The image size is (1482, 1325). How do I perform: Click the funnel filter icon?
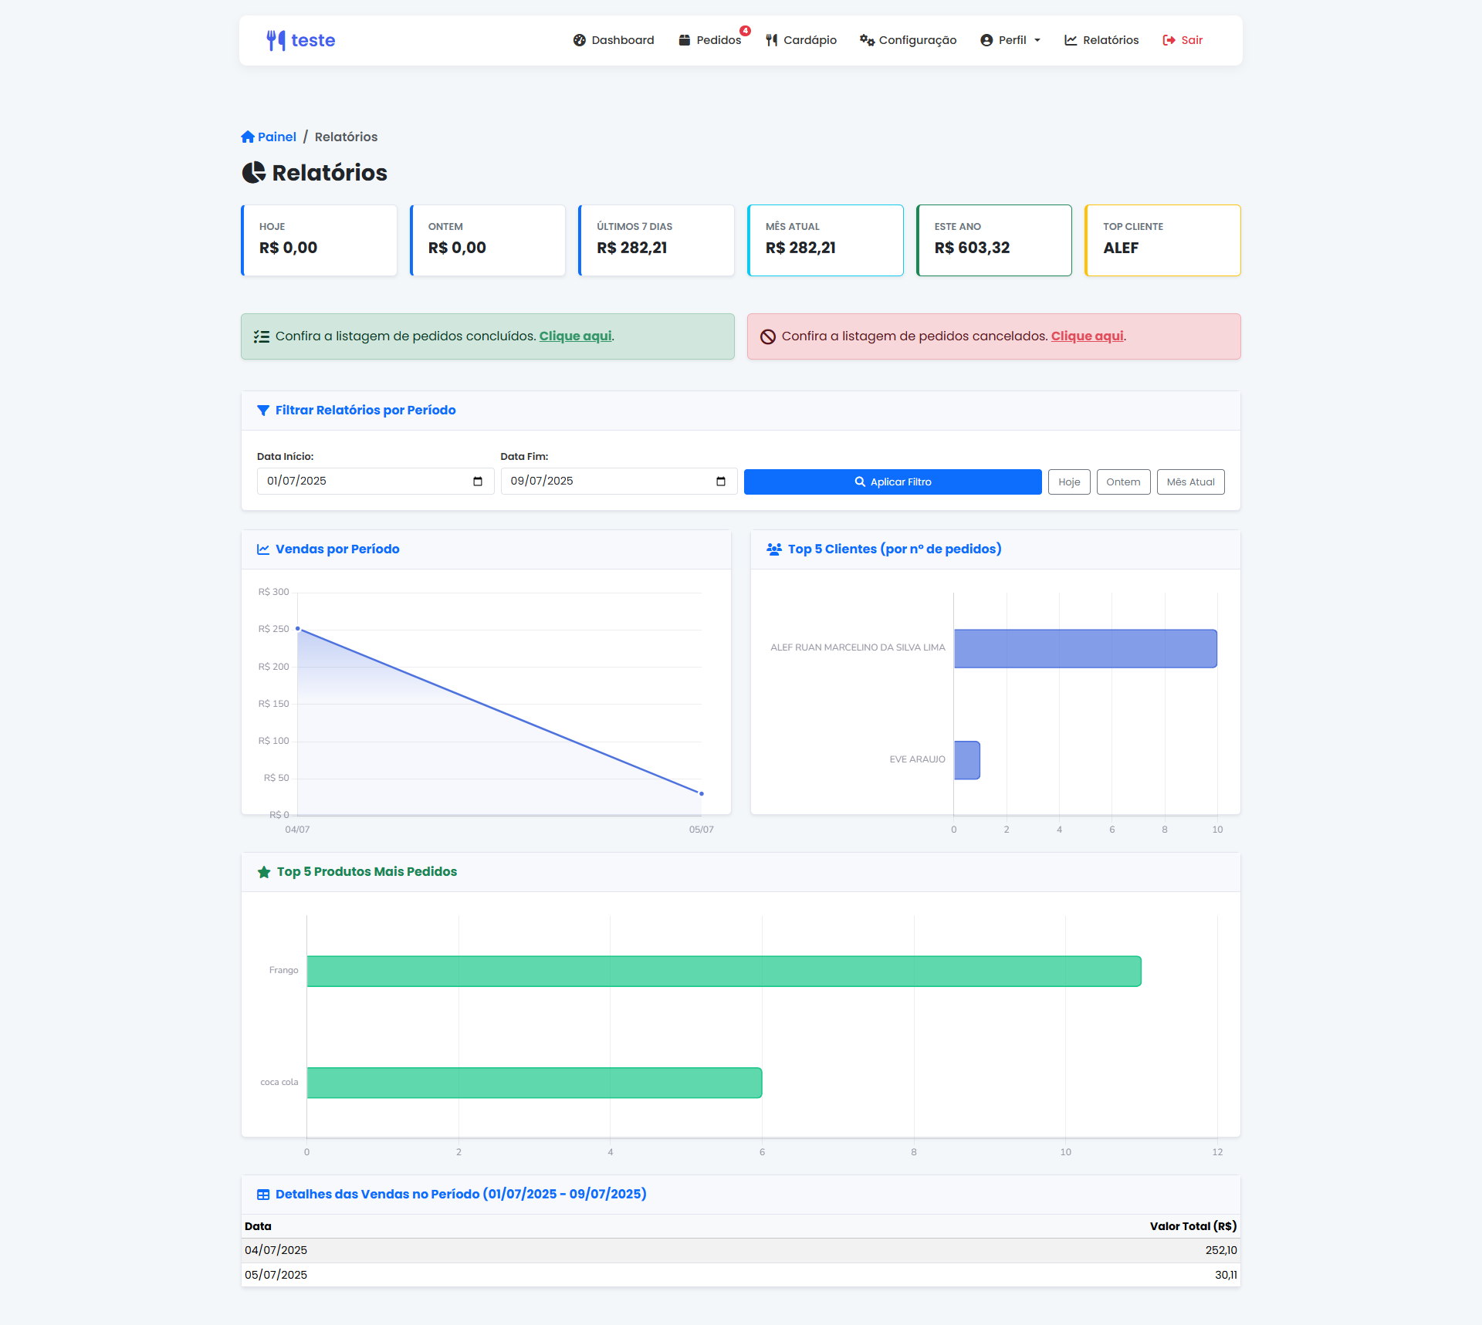click(x=263, y=411)
